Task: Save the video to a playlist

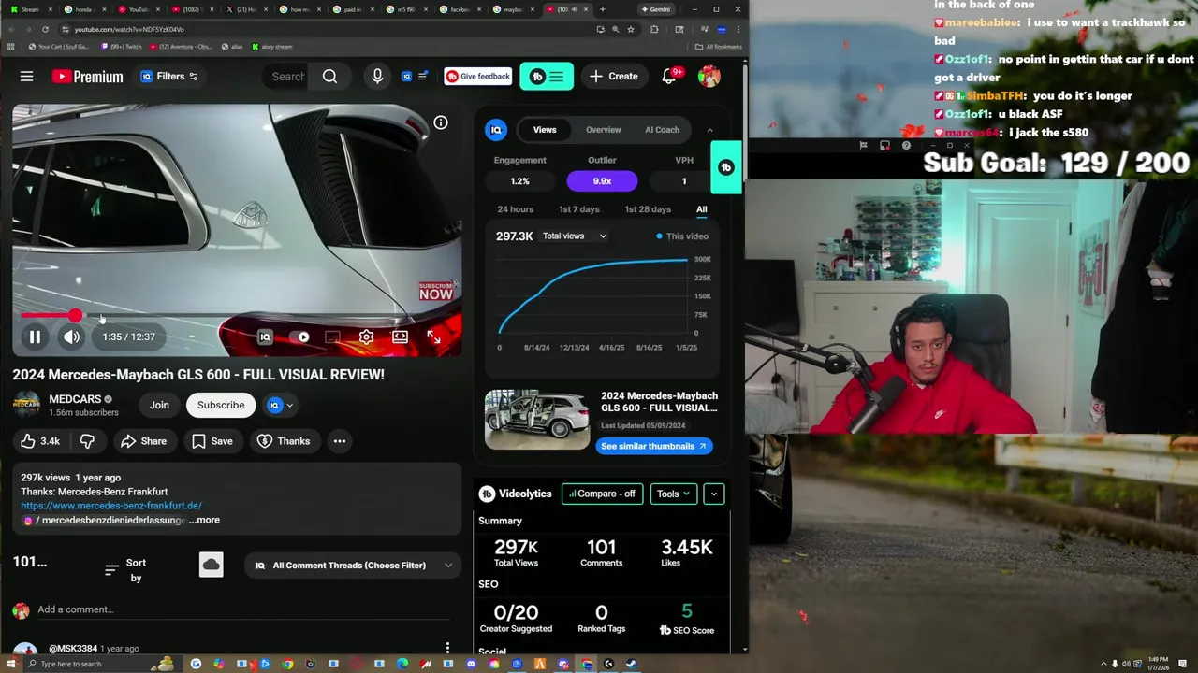Action: point(212,441)
